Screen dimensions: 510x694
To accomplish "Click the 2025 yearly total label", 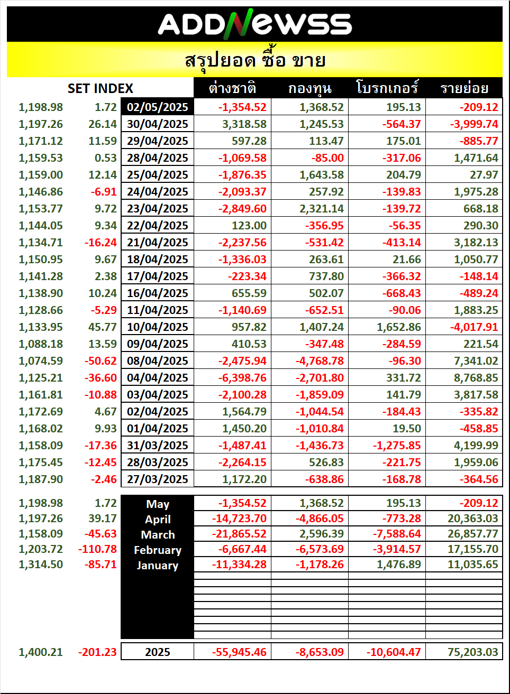I will click(x=158, y=652).
